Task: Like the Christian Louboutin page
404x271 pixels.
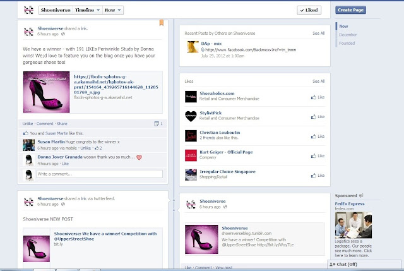Action: 318,136
